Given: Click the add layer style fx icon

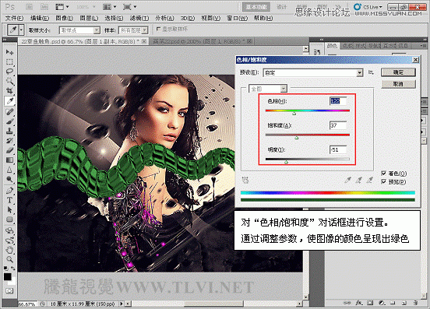Looking at the screenshot, I should (x=359, y=303).
